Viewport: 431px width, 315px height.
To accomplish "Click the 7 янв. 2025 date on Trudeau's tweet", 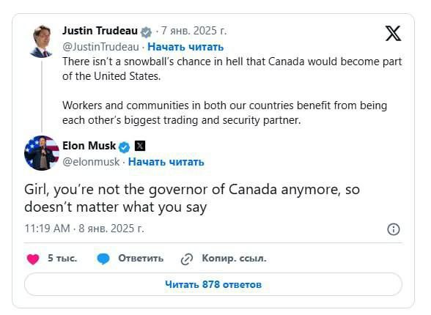I will (x=194, y=31).
